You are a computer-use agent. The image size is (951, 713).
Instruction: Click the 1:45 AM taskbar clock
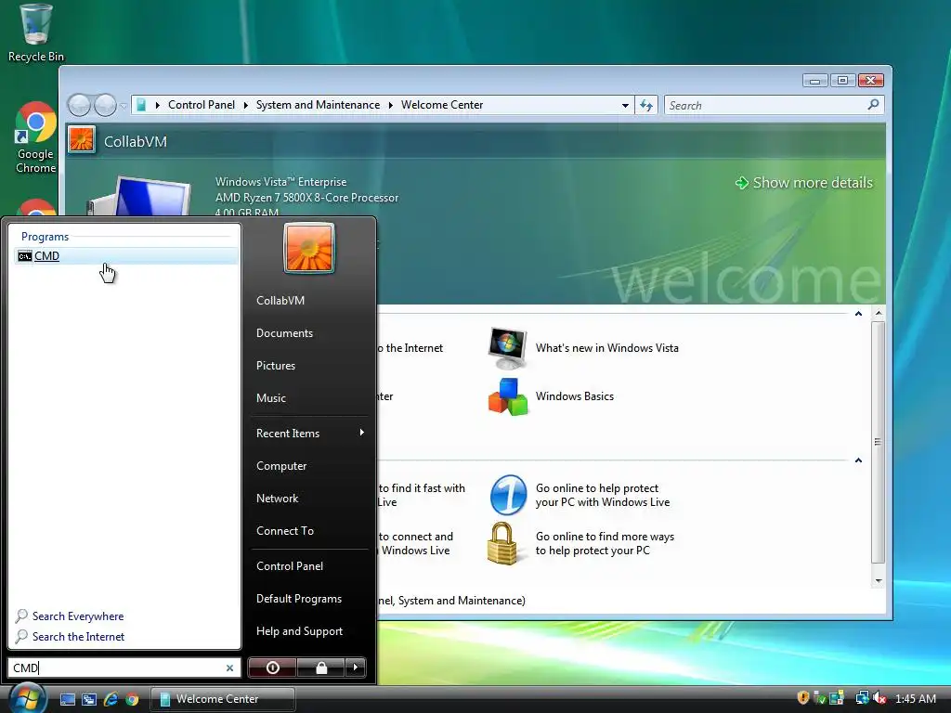tap(915, 698)
